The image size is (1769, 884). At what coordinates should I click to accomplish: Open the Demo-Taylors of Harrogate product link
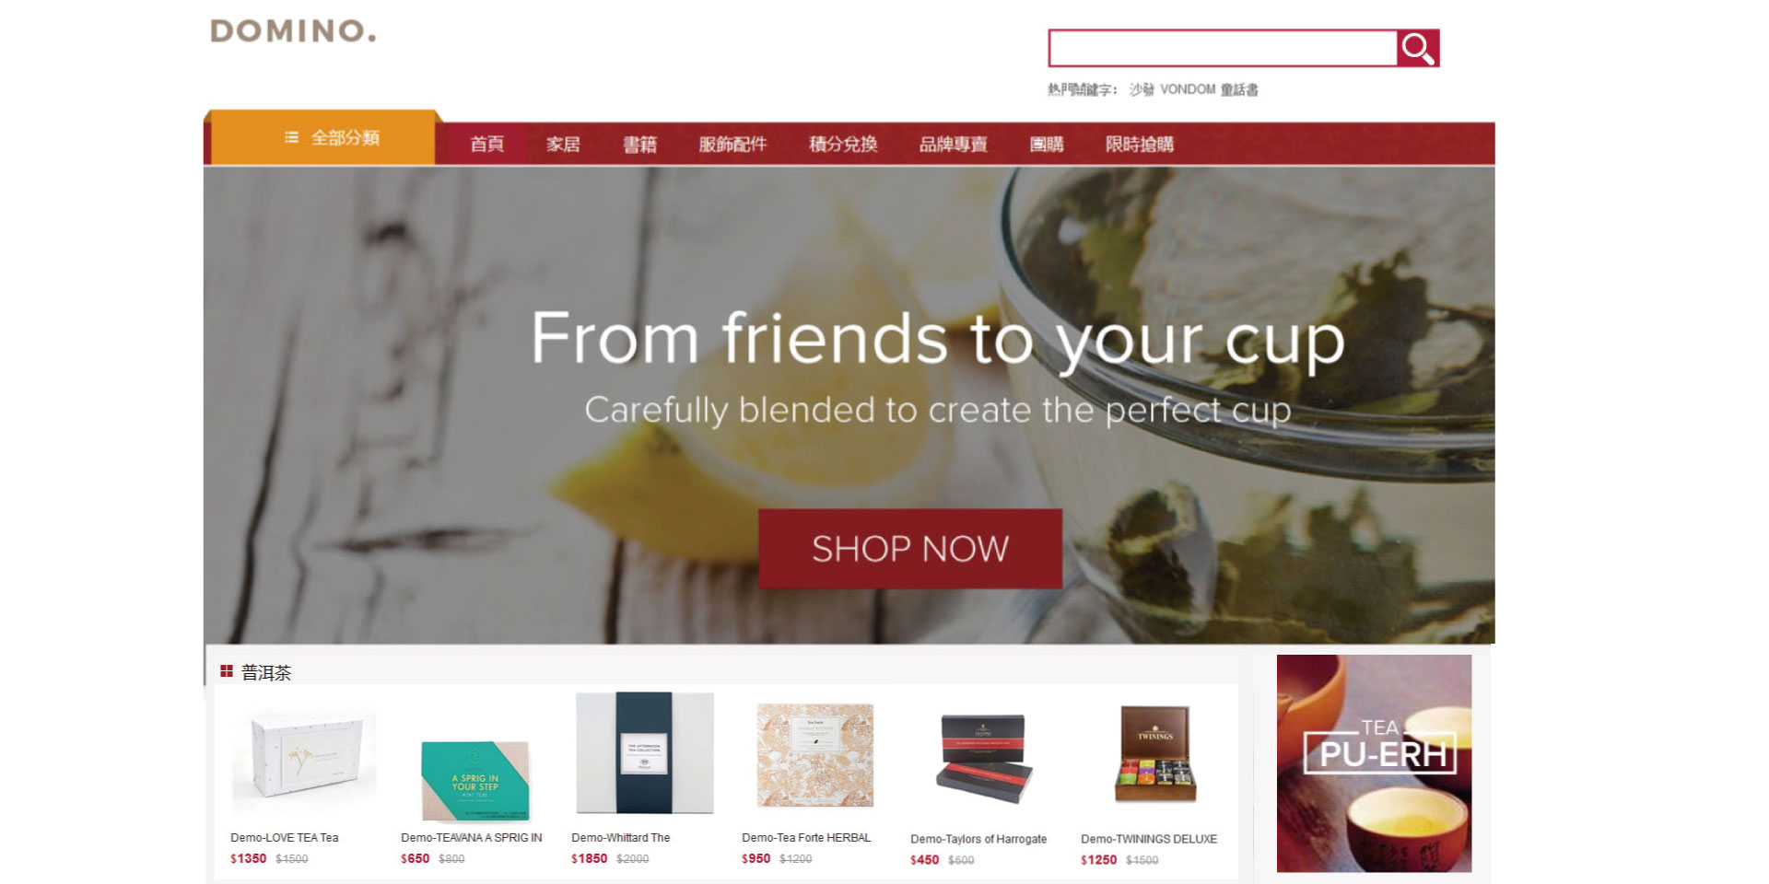coord(978,839)
